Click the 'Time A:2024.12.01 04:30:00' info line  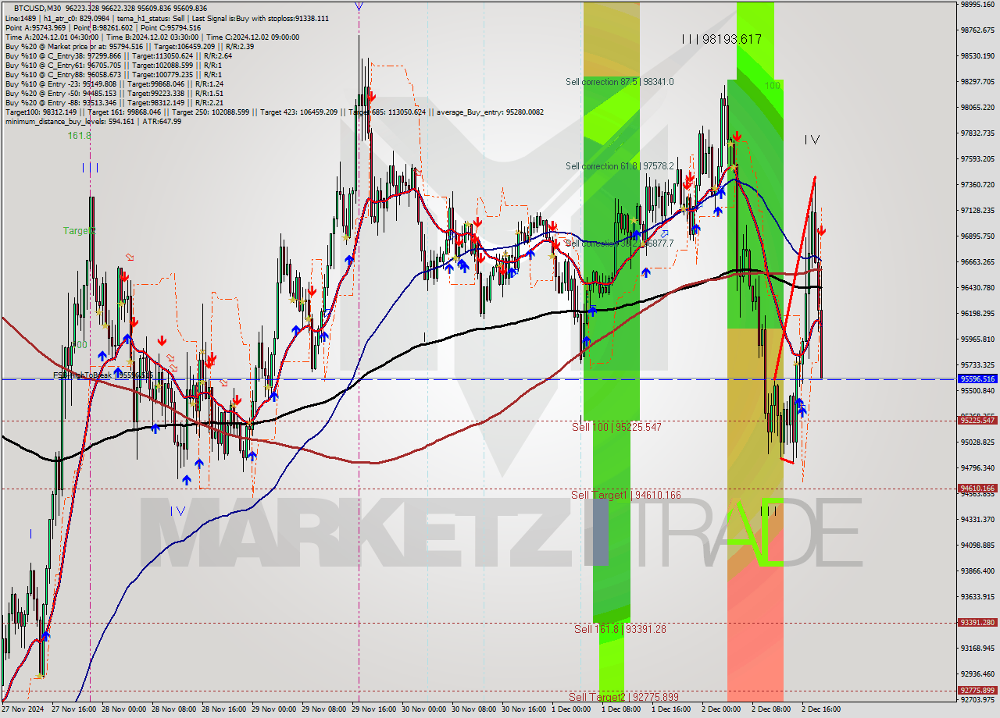152,37
